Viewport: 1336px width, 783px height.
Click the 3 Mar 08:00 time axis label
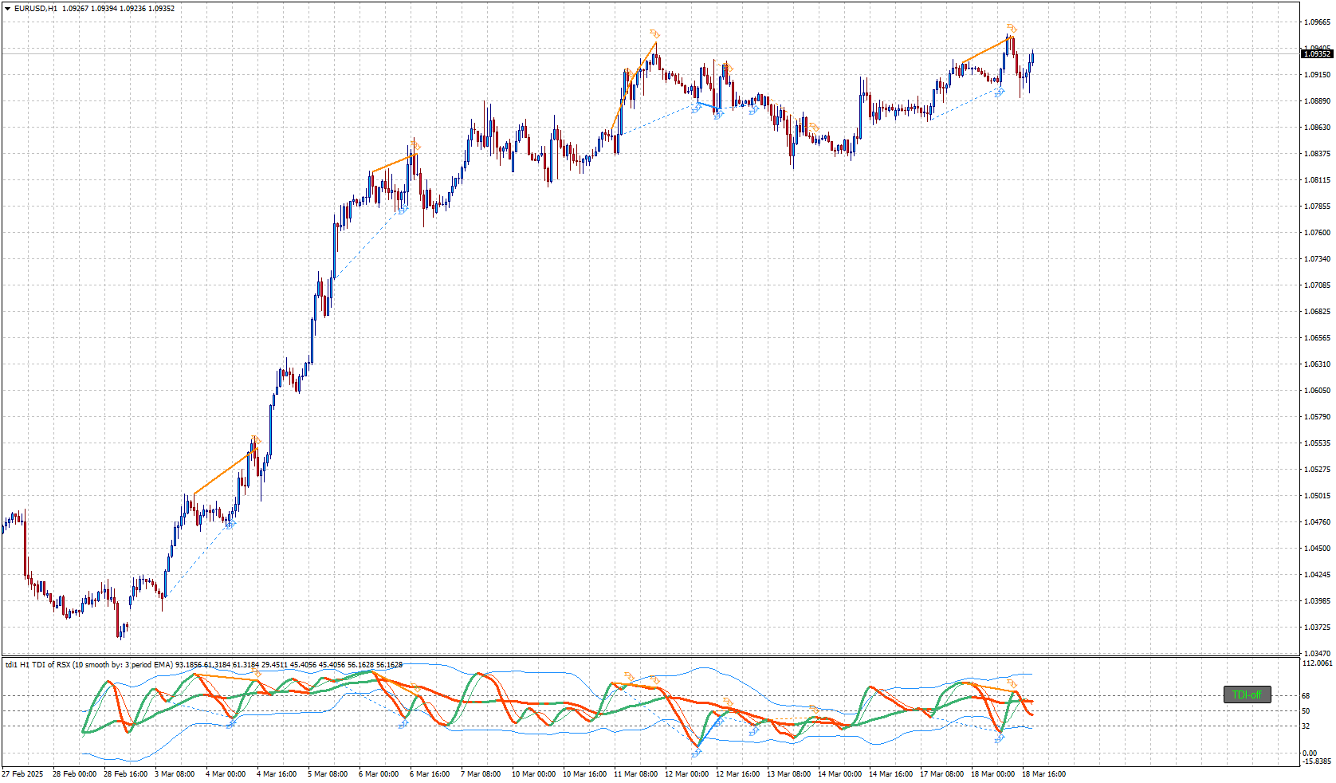tap(175, 774)
